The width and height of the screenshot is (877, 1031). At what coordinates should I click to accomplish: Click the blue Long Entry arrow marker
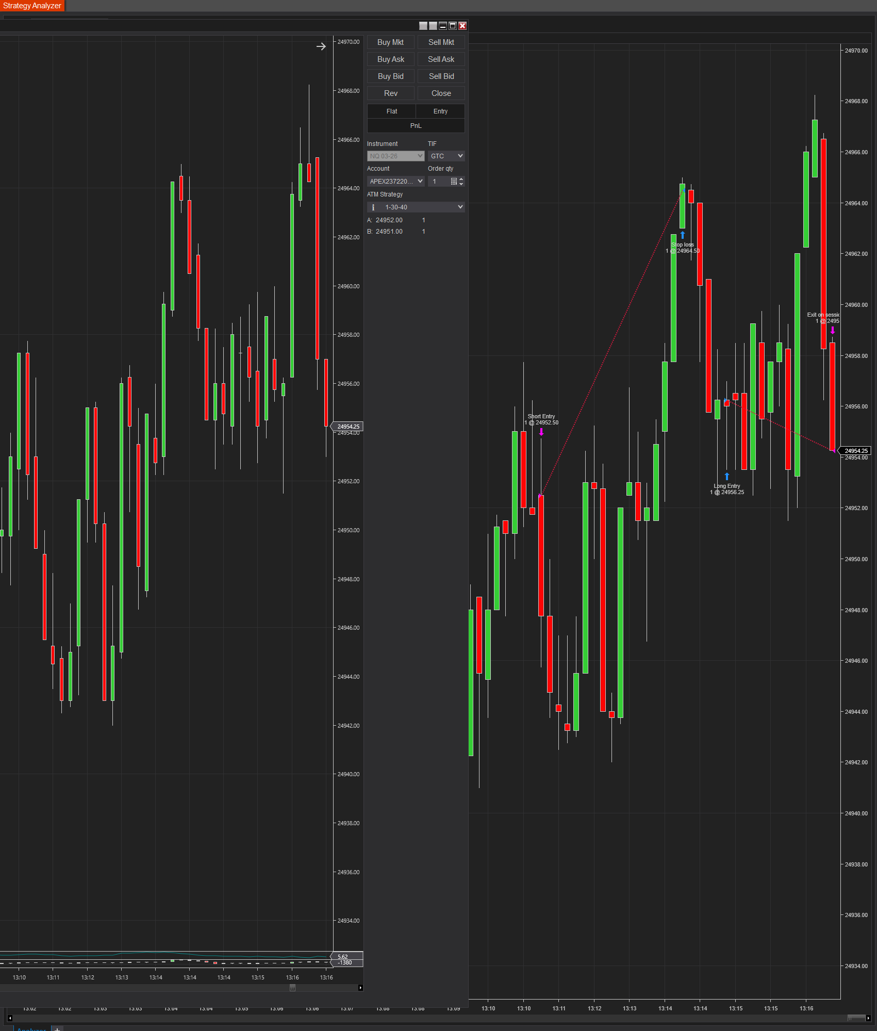(727, 476)
